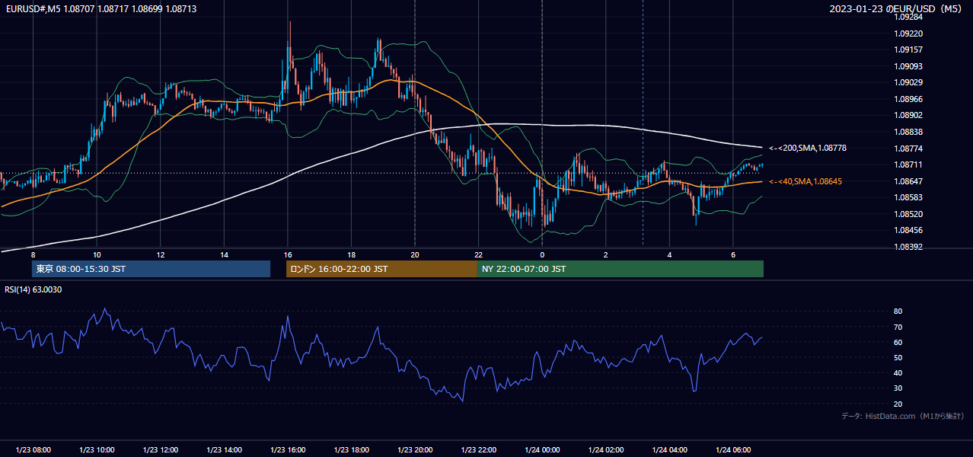Click hour tick 10 under price chart
Viewport: 973px width, 457px height.
tap(97, 254)
